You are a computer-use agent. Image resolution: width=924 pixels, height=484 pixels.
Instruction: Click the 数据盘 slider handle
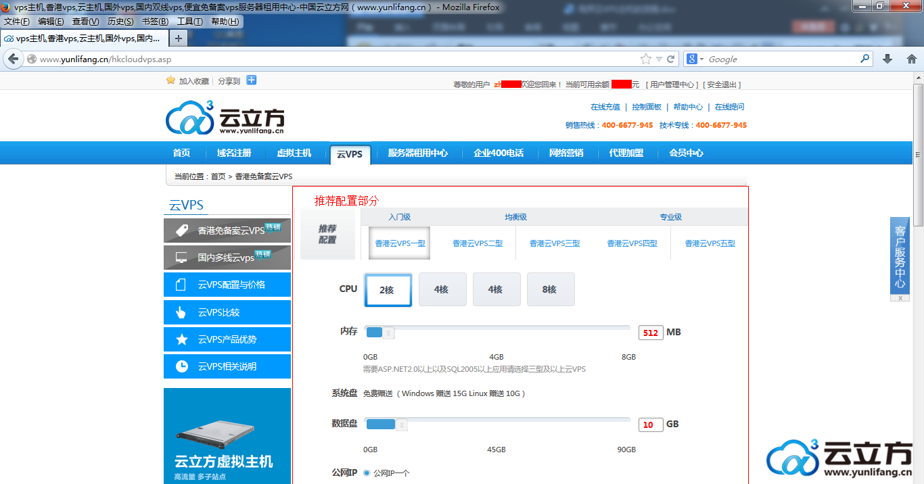point(401,425)
